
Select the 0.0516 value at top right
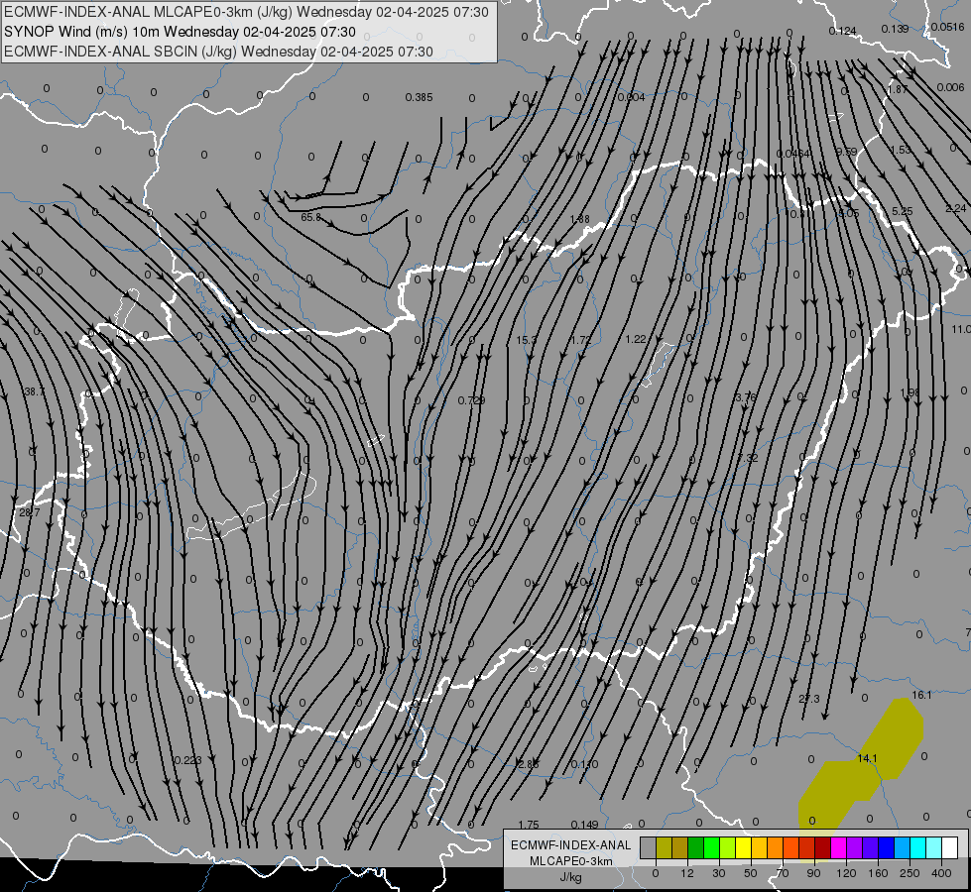(x=947, y=27)
